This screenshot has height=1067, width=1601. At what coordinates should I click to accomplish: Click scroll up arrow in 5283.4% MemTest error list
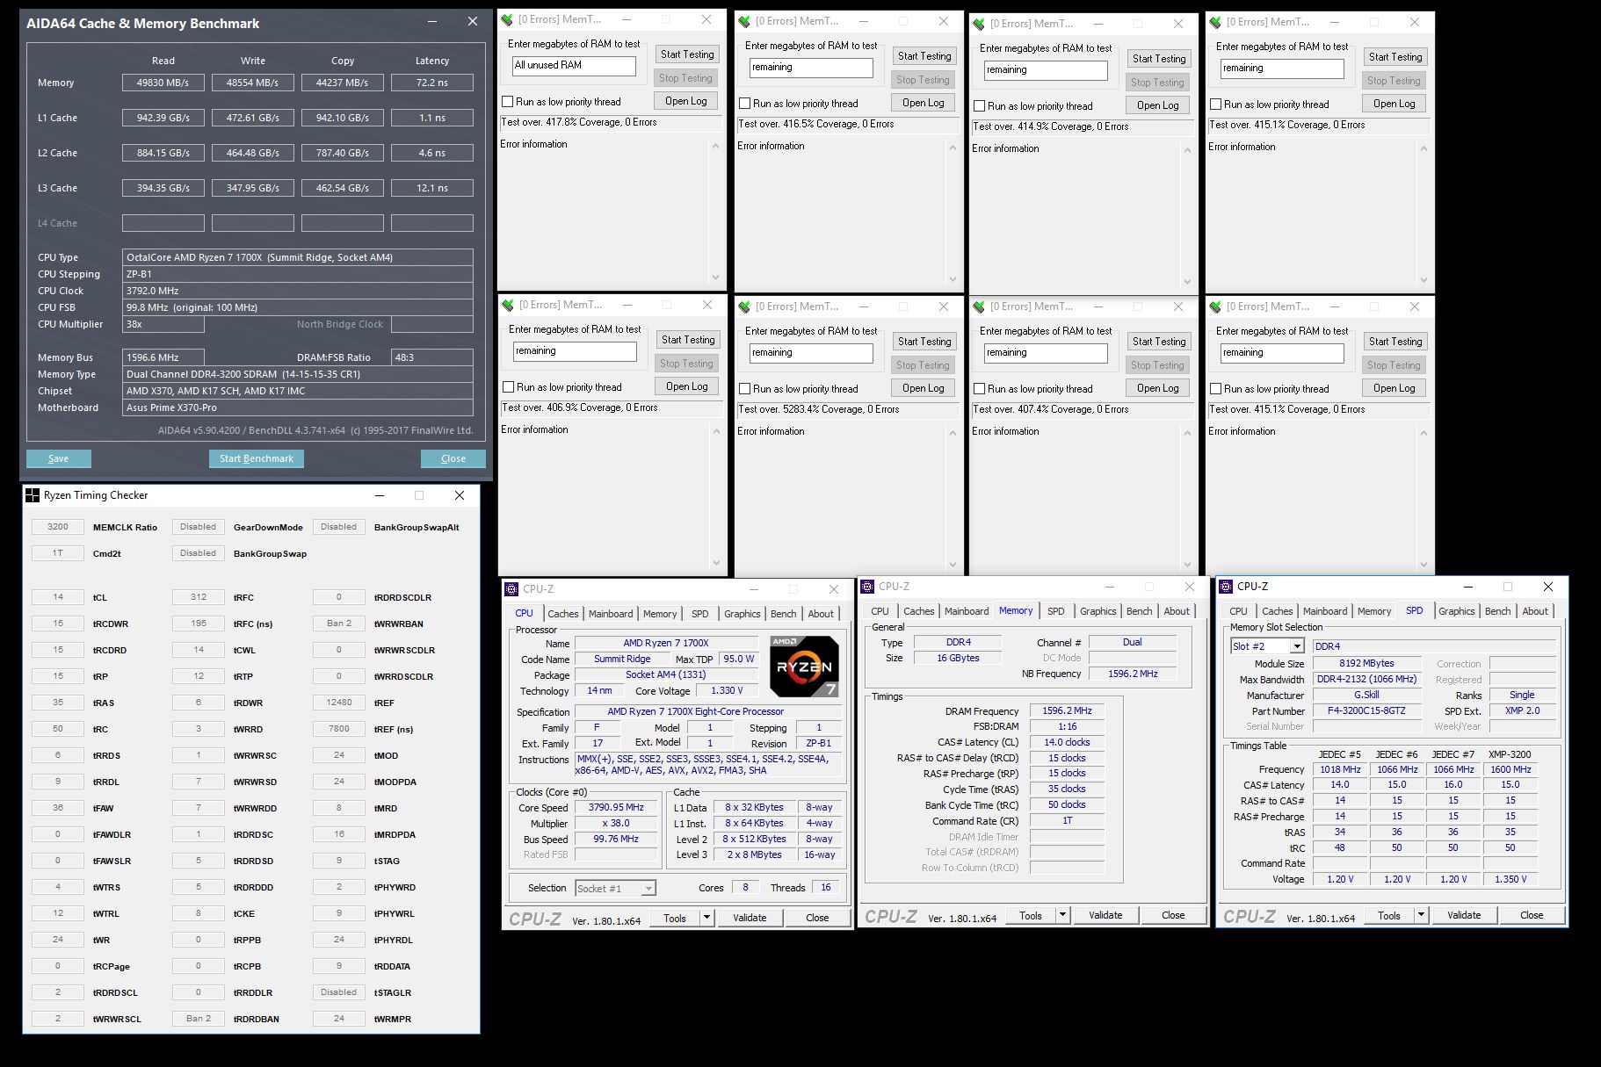pyautogui.click(x=953, y=433)
